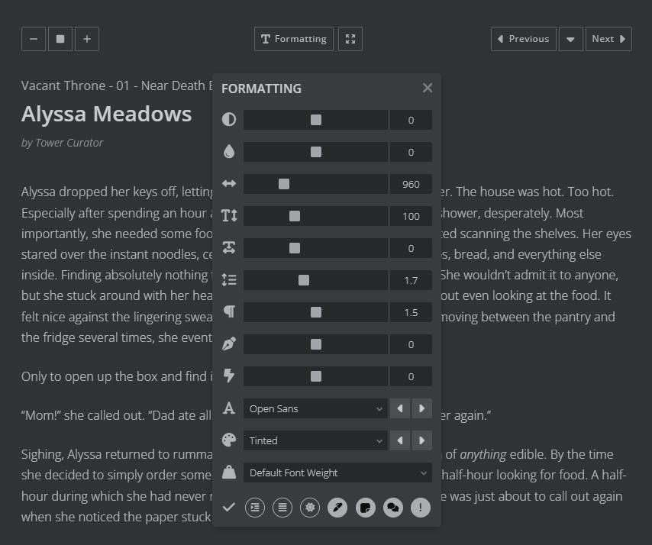Click the slider beside the pen nib icon
This screenshot has height=545, width=652.
pos(315,343)
